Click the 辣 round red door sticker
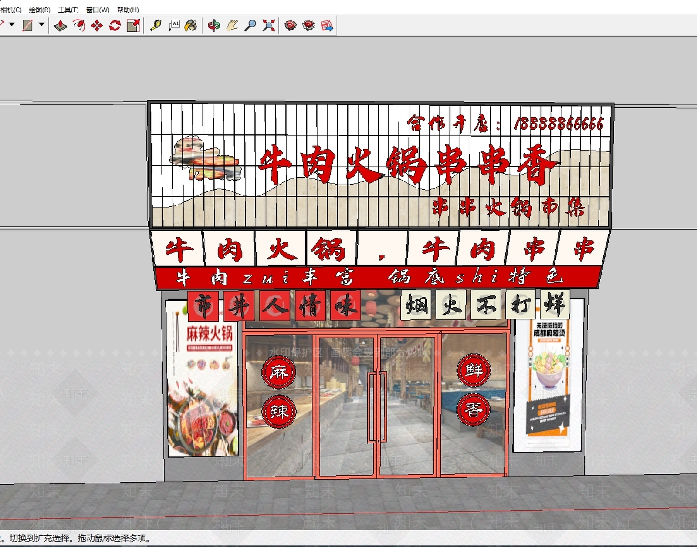 point(279,411)
